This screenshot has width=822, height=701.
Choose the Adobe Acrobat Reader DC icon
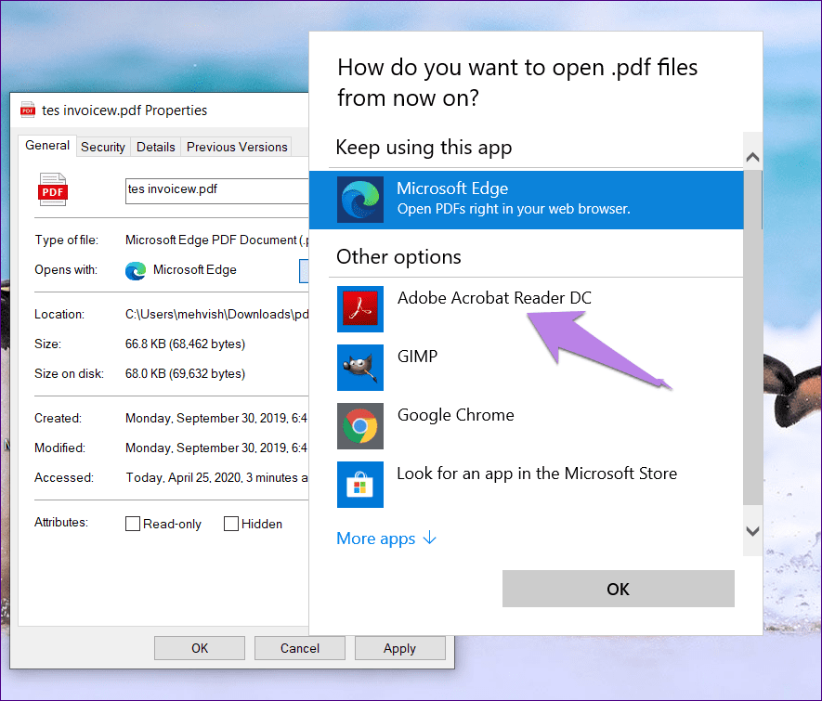359,309
